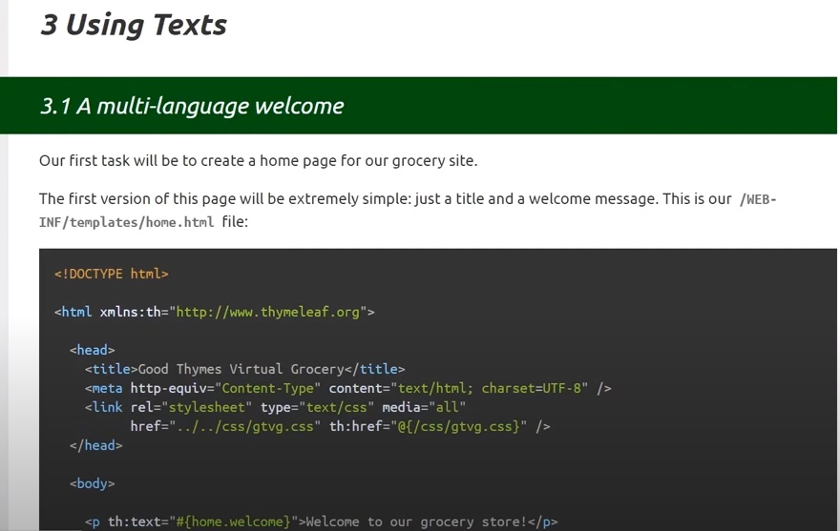Click the opening '<head>' tag in the code
Viewport: 840px width, 531px height.
tap(93, 350)
